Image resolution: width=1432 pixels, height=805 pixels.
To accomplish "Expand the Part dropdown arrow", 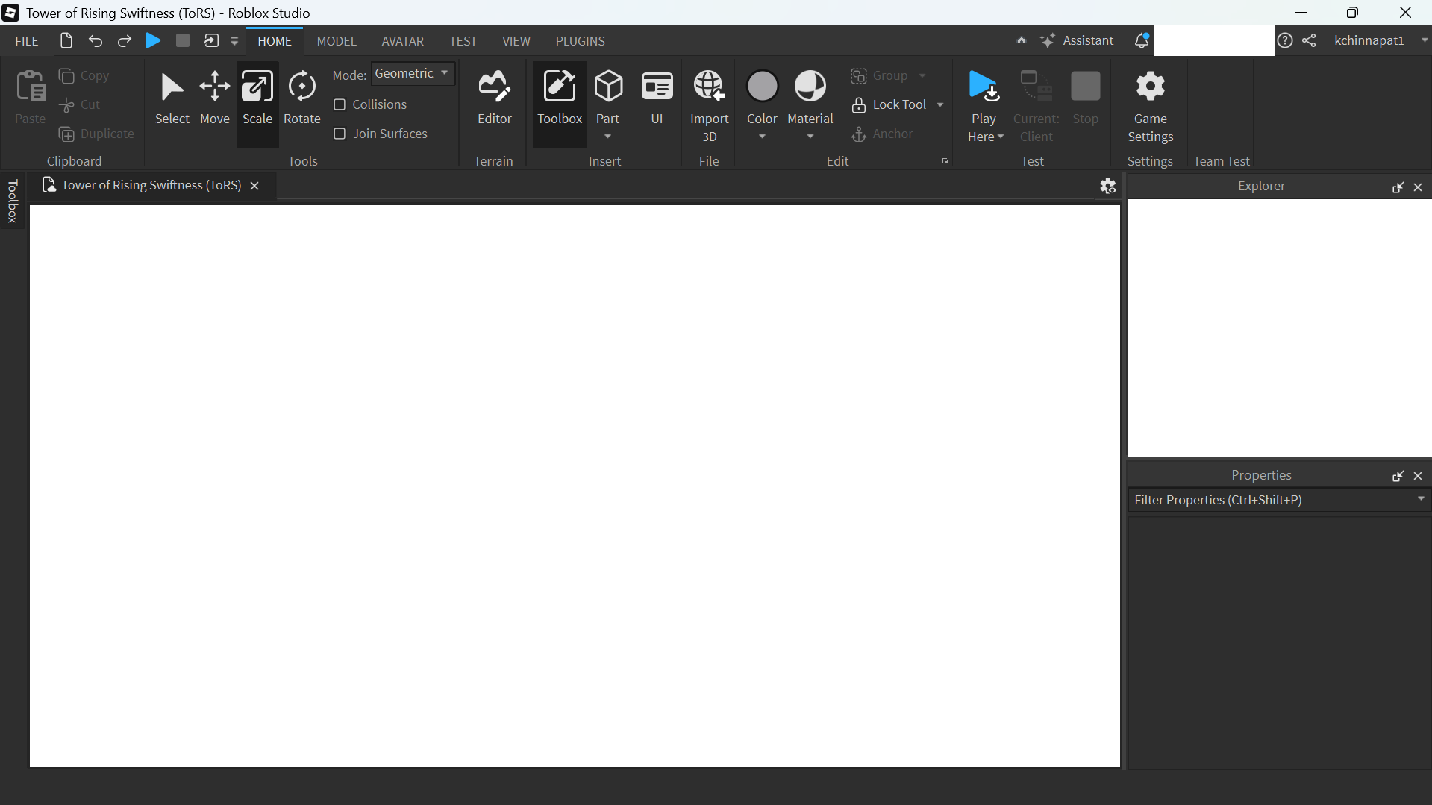I will point(608,137).
